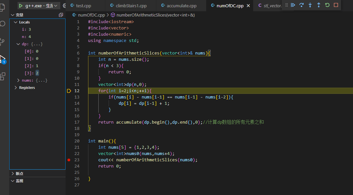Open Source Control in the activity bar
The image size is (353, 195).
coord(2,42)
